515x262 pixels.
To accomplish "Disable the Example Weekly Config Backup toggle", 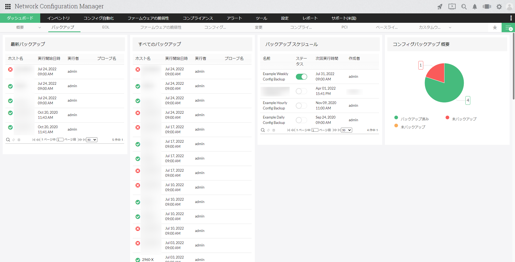I will tap(301, 77).
